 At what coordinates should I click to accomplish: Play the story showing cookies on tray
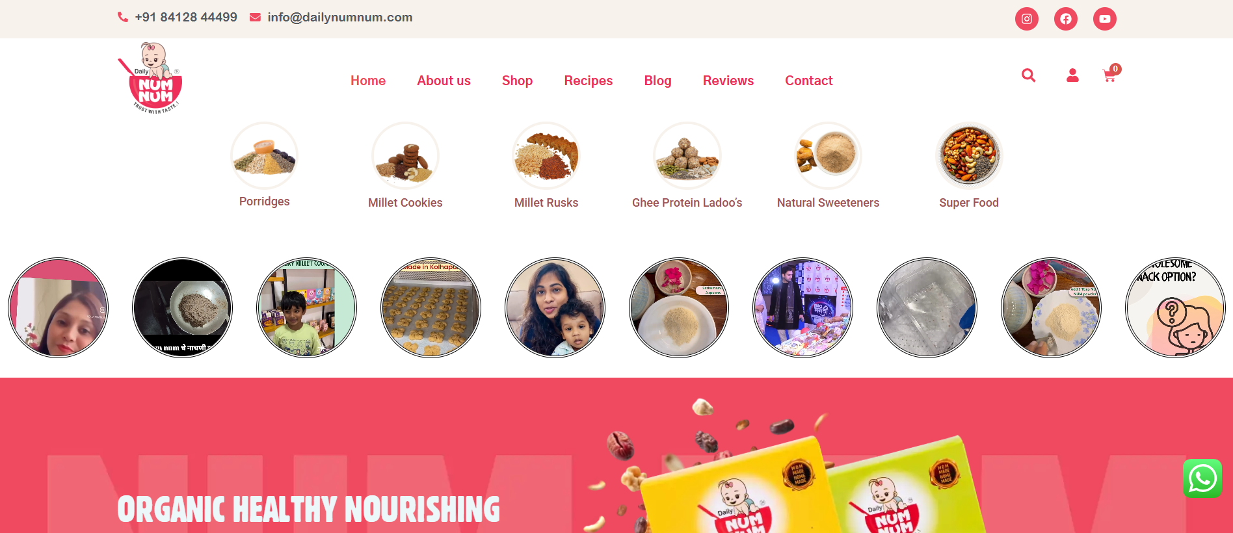[x=431, y=307]
